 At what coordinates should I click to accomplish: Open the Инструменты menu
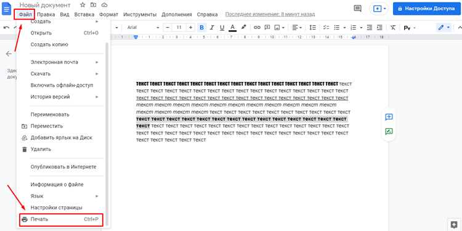point(140,14)
